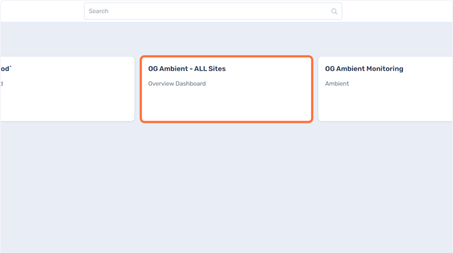This screenshot has width=453, height=253.
Task: Click the 'OG Ambient Monitoring' title
Action: (364, 69)
